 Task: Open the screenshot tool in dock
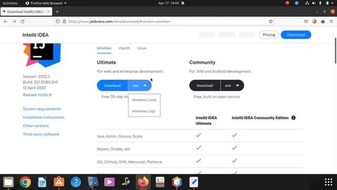tap(93, 182)
